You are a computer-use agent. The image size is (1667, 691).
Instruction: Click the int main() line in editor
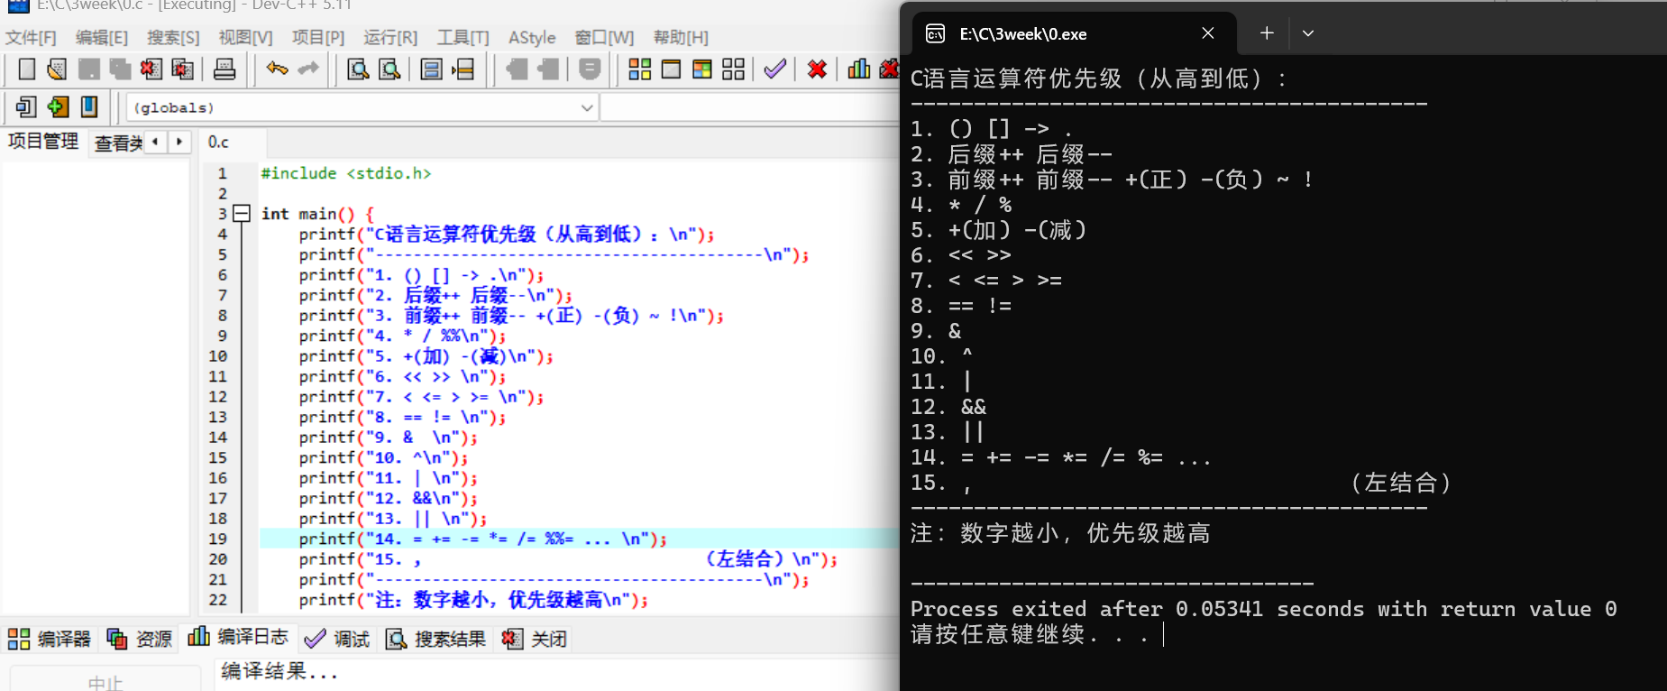point(316,214)
